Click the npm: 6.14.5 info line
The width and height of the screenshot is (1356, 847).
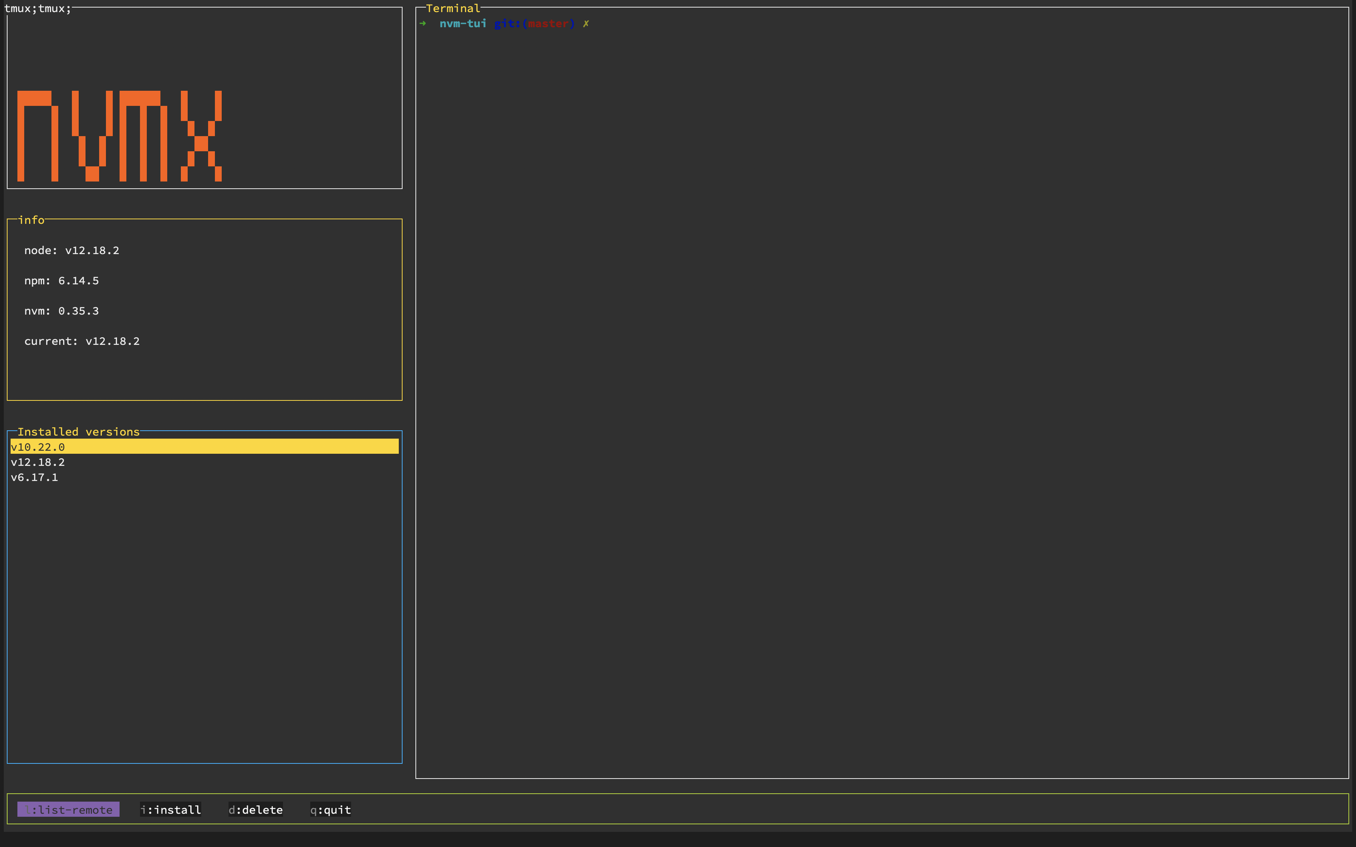[x=62, y=281]
